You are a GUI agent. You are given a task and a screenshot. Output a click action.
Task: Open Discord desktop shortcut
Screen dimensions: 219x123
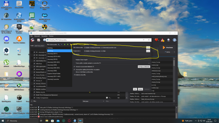point(6,40)
